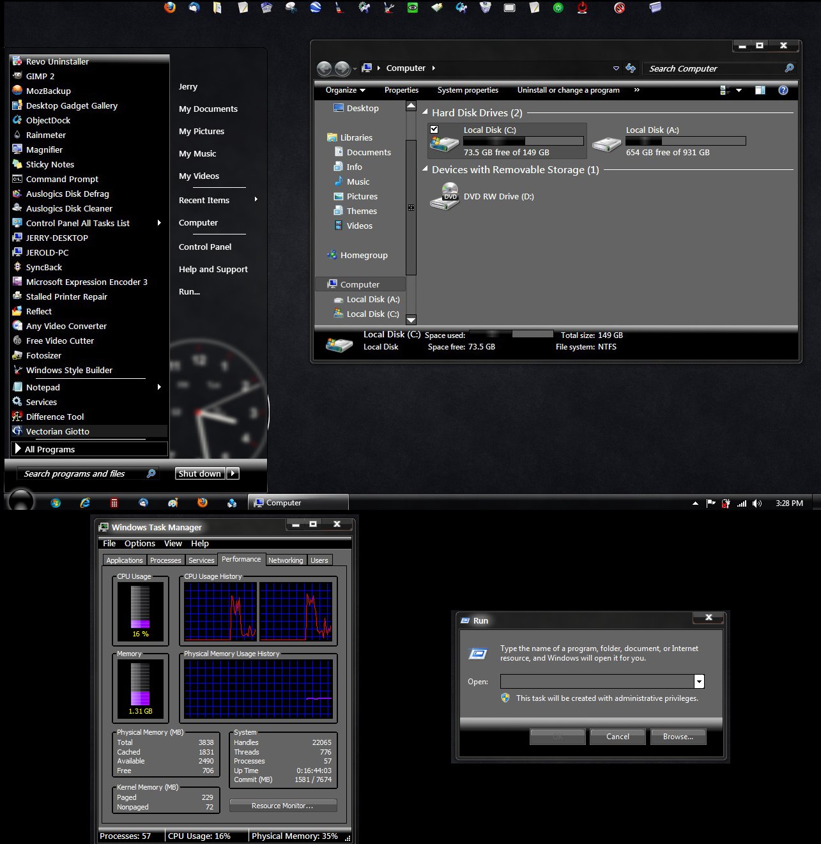Select the DVD RW Drive (D:) icon
Screen dimensions: 821x844
[x=444, y=196]
